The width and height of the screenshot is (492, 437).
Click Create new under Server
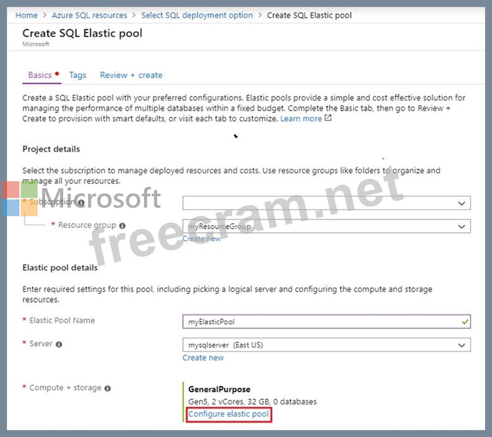point(203,358)
